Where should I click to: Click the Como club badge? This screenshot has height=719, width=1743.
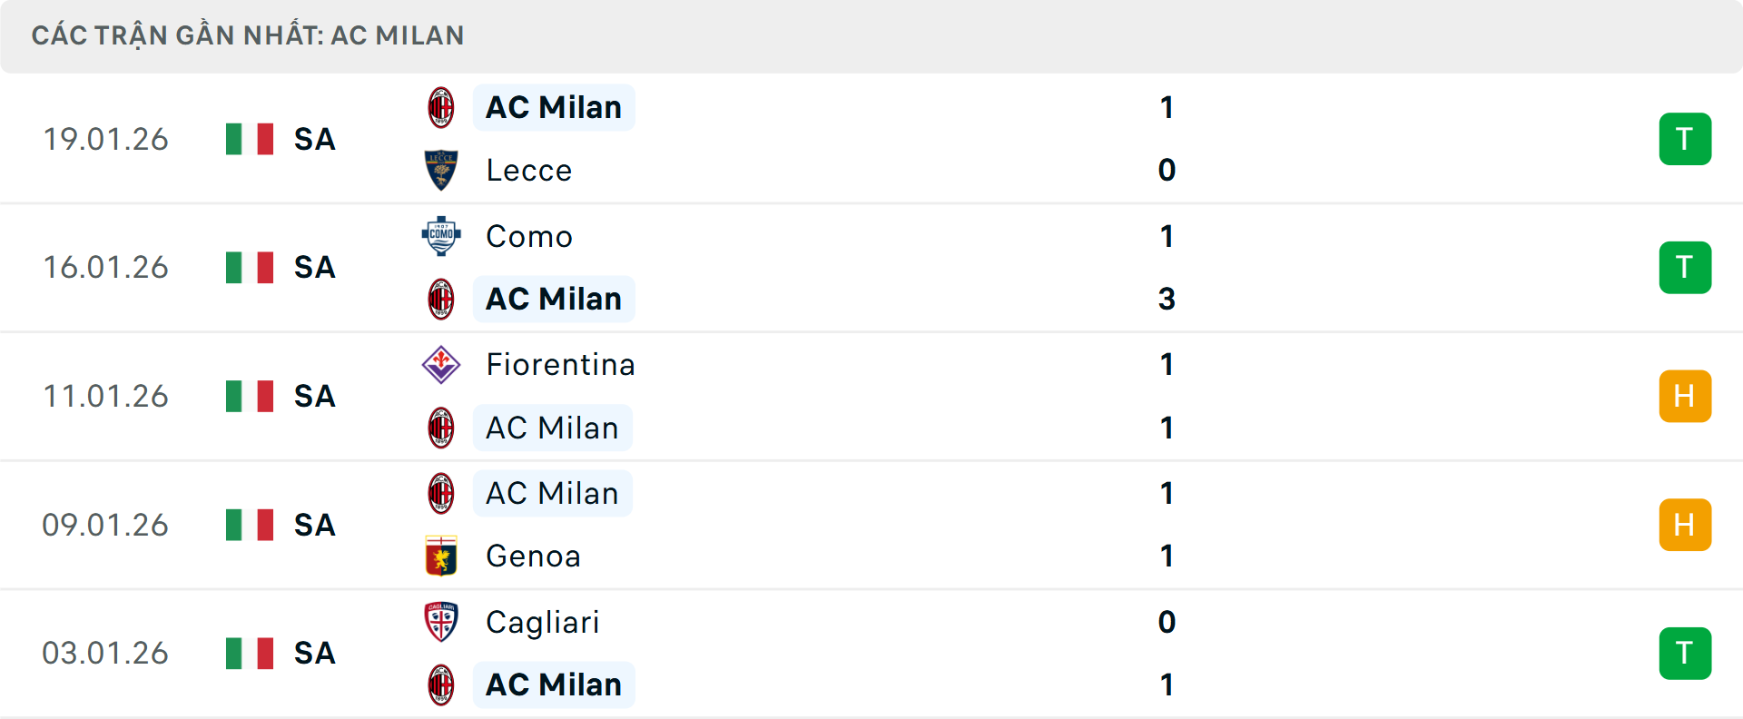pos(442,235)
